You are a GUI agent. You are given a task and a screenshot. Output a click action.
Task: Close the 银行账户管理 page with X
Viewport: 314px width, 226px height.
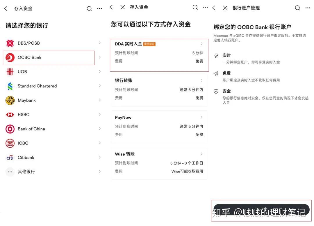[225, 8]
